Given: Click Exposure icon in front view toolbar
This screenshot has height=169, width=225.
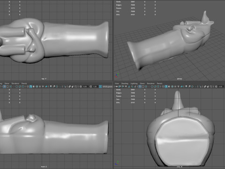Looking at the screenshot, I should click(81, 86).
